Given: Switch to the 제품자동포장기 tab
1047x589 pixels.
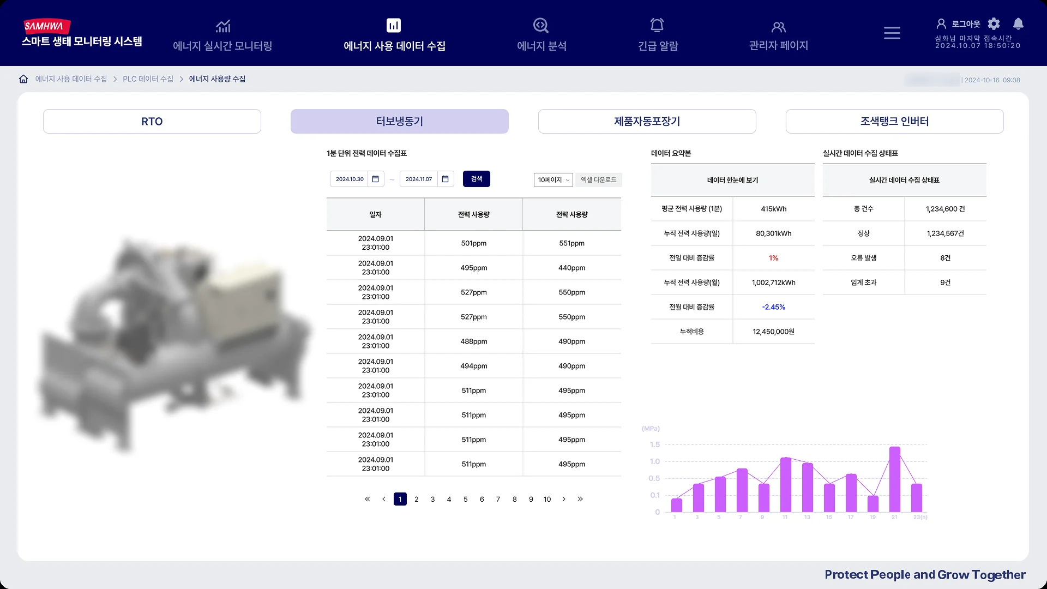Looking at the screenshot, I should [x=647, y=121].
